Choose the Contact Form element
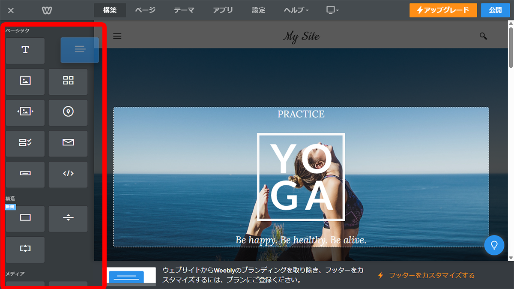Viewport: 514px width, 289px height. click(25, 143)
